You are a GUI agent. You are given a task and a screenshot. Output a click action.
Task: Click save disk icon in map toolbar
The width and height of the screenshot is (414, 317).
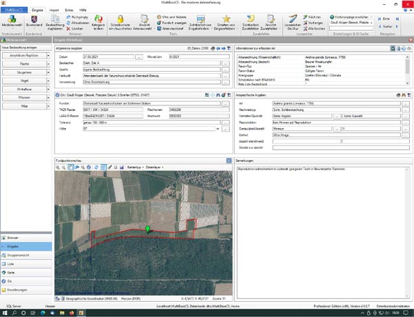[121, 167]
